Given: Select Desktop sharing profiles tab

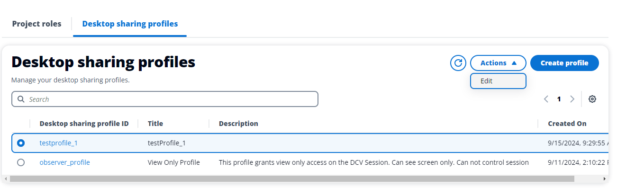Looking at the screenshot, I should [130, 24].
